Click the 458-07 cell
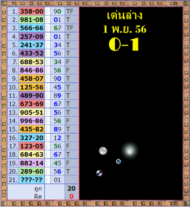190x207 pixels. click(x=32, y=78)
